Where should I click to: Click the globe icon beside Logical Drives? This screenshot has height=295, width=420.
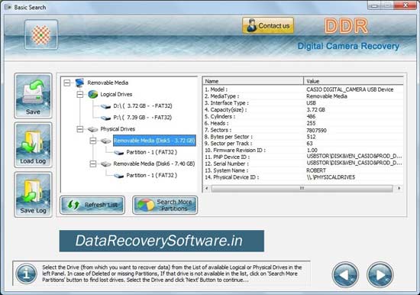(x=92, y=95)
